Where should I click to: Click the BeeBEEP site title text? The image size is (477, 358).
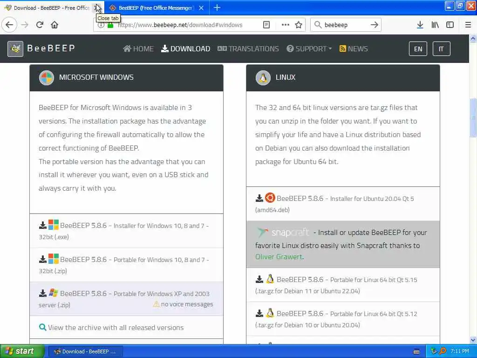point(51,48)
